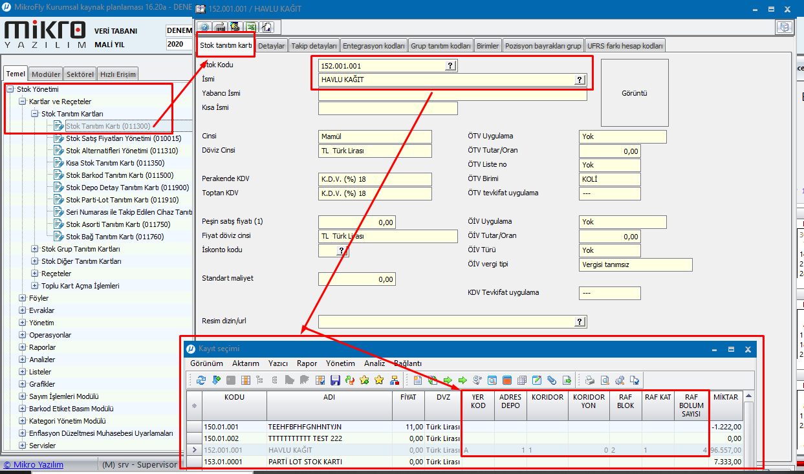This screenshot has height=474, width=804.
Task: Click the panel icon at card window top right
Action: click(x=784, y=27)
